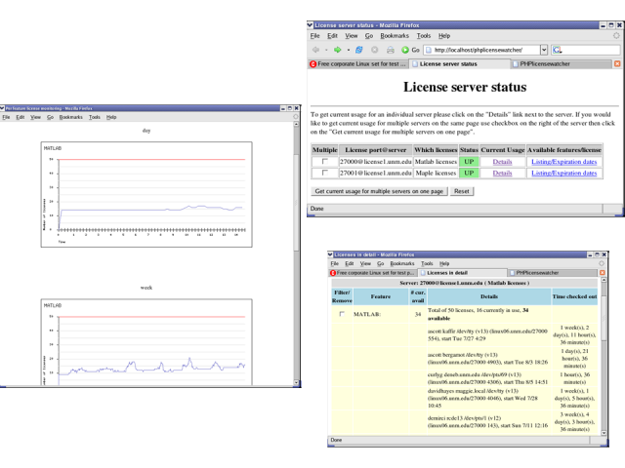The width and height of the screenshot is (625, 468).
Task: Click the Print icon in Firefox toolbar
Action: click(390, 50)
